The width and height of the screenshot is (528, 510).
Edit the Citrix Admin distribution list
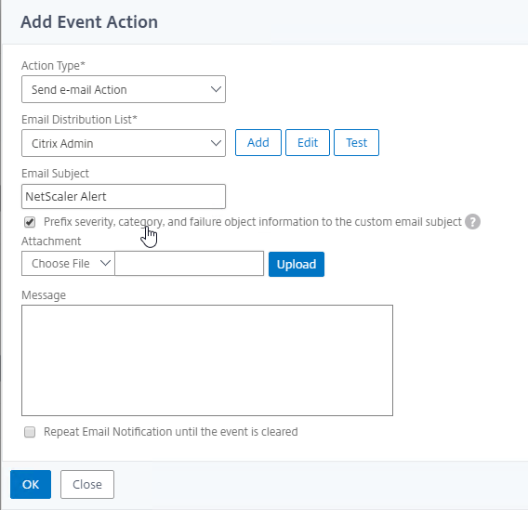(308, 143)
